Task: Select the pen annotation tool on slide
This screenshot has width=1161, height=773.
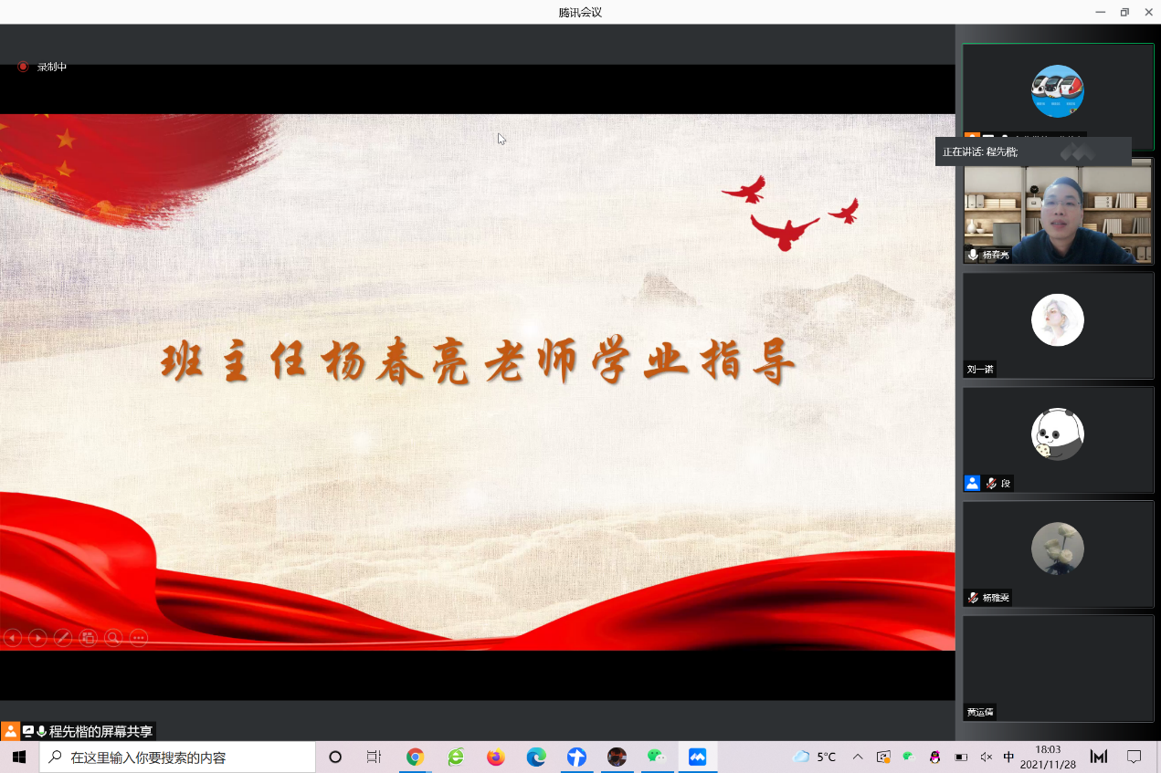Action: (x=63, y=638)
